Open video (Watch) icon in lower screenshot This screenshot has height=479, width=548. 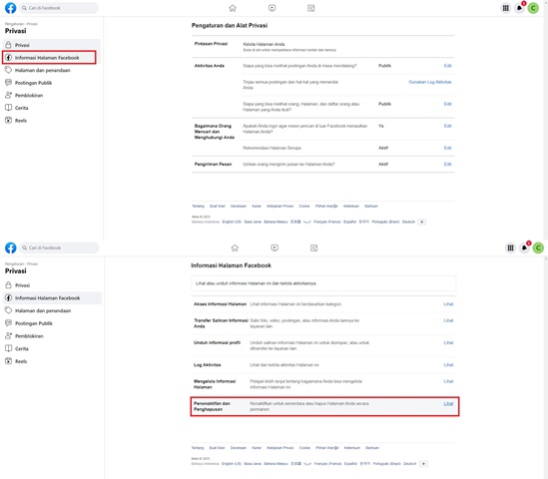point(274,247)
